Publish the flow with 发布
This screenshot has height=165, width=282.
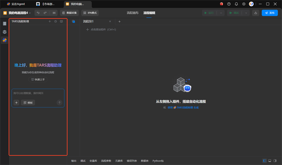tap(270, 13)
